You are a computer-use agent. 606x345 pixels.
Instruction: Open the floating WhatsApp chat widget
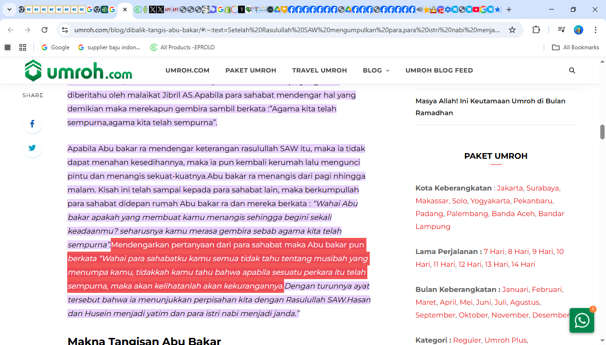pyautogui.click(x=581, y=320)
